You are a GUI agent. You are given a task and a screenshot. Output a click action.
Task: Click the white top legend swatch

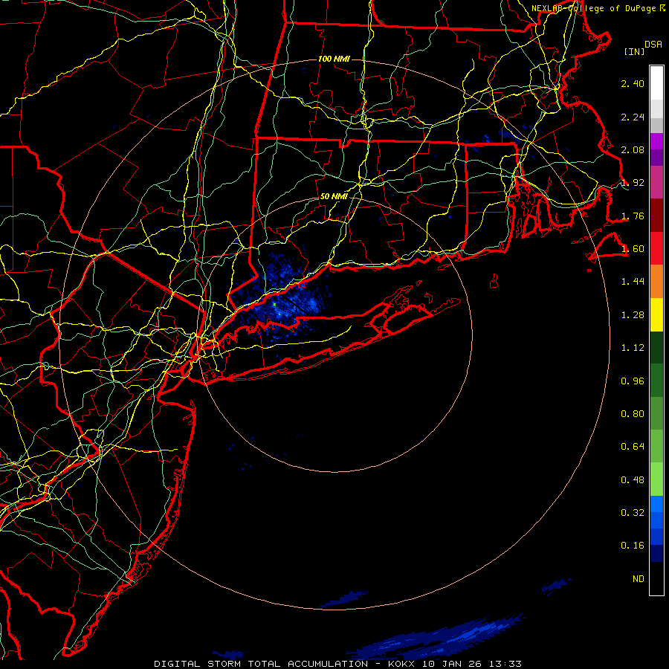pos(656,83)
